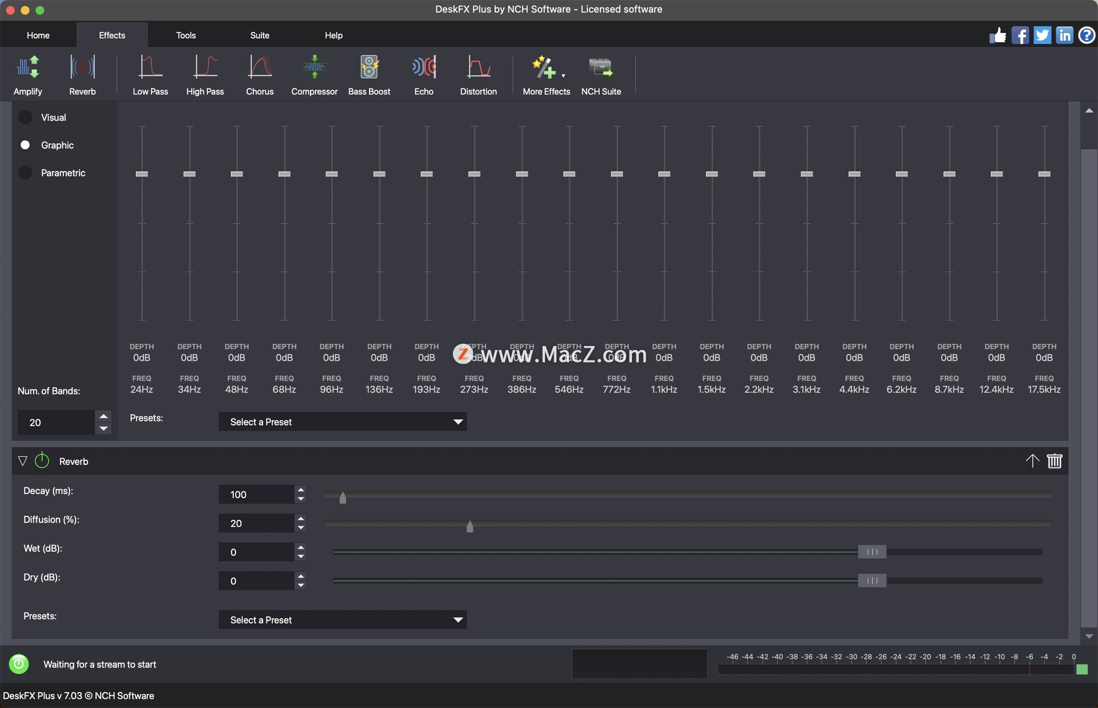Open the NCH Suite toolbar icon
Viewport: 1098px width, 708px height.
click(x=600, y=75)
